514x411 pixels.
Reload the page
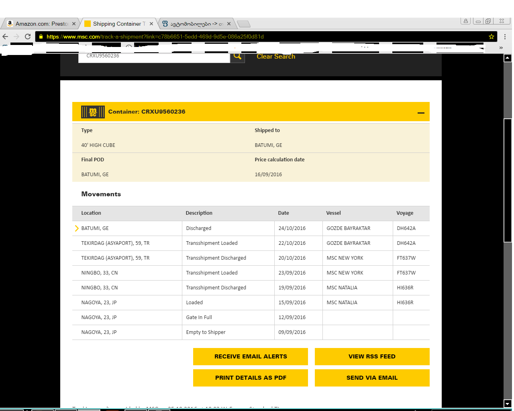pos(28,37)
